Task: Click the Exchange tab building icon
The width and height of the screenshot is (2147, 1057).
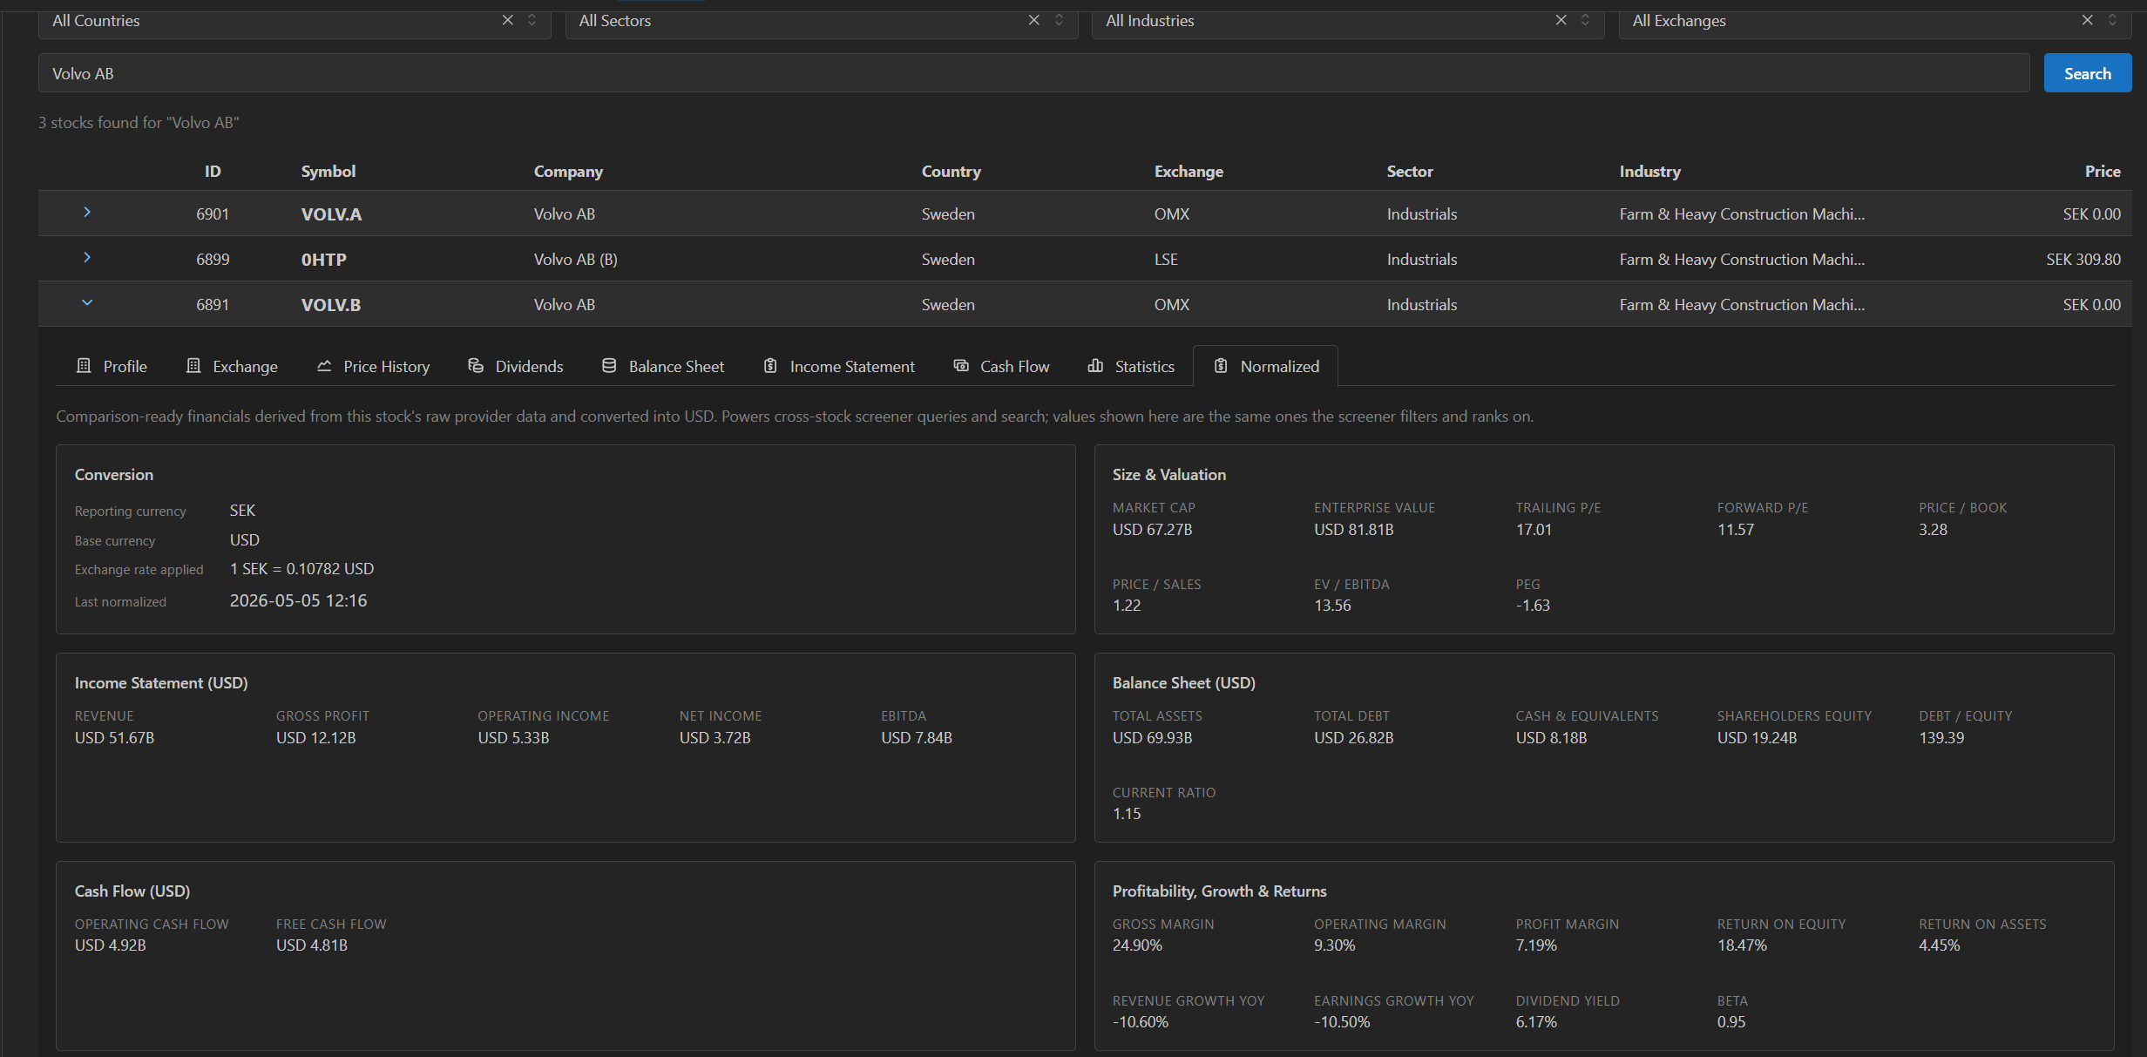Action: click(x=193, y=366)
